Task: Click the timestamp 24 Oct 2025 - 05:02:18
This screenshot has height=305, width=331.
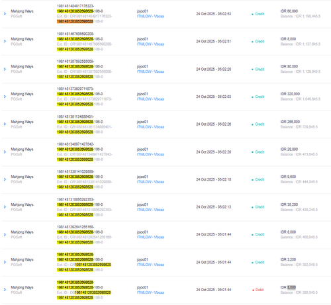Action: tap(214, 179)
